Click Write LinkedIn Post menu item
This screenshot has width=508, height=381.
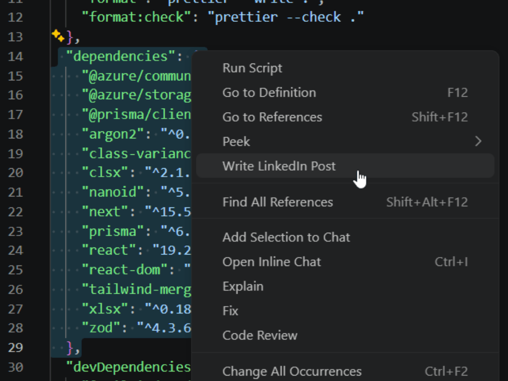345,166
